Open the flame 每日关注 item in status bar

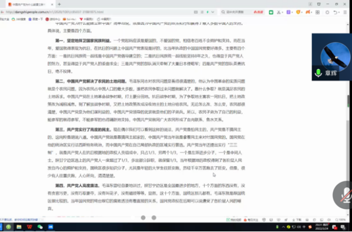(x=251, y=220)
